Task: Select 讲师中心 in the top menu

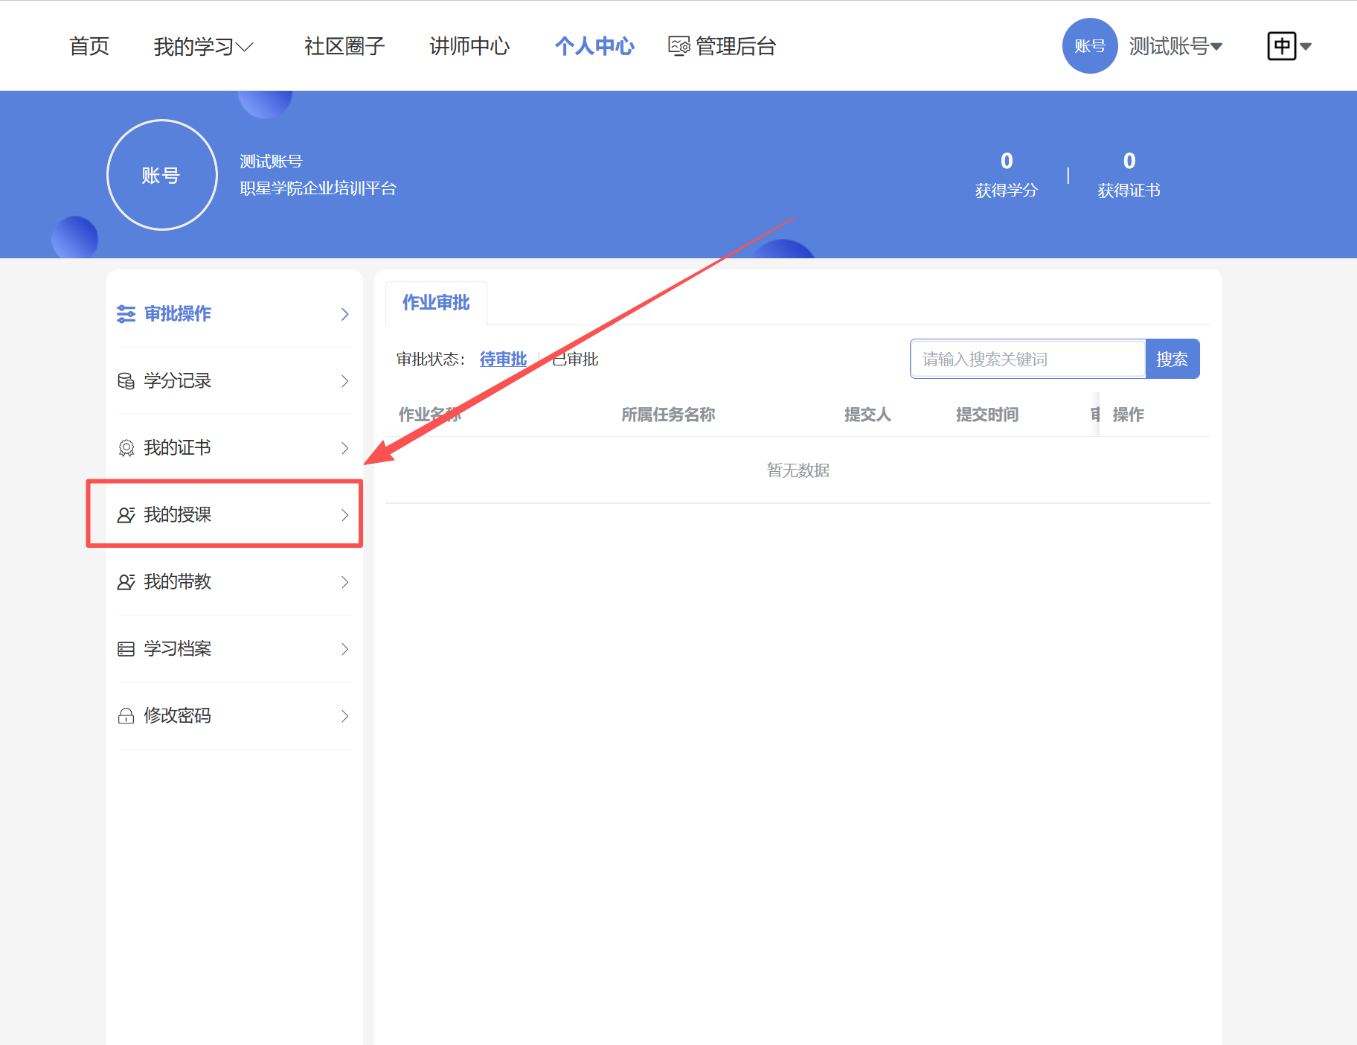Action: point(469,45)
